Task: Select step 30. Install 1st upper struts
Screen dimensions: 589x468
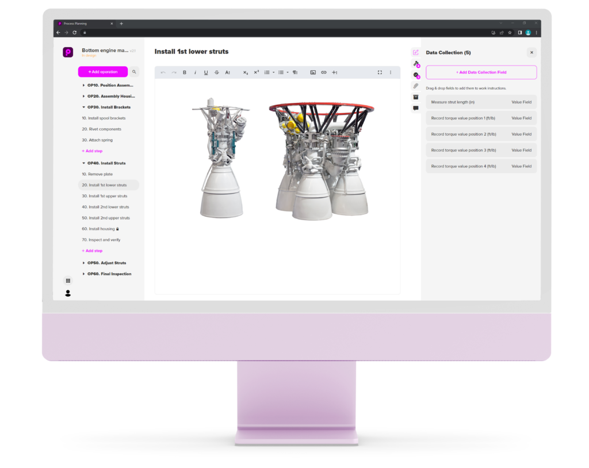Action: (x=108, y=196)
